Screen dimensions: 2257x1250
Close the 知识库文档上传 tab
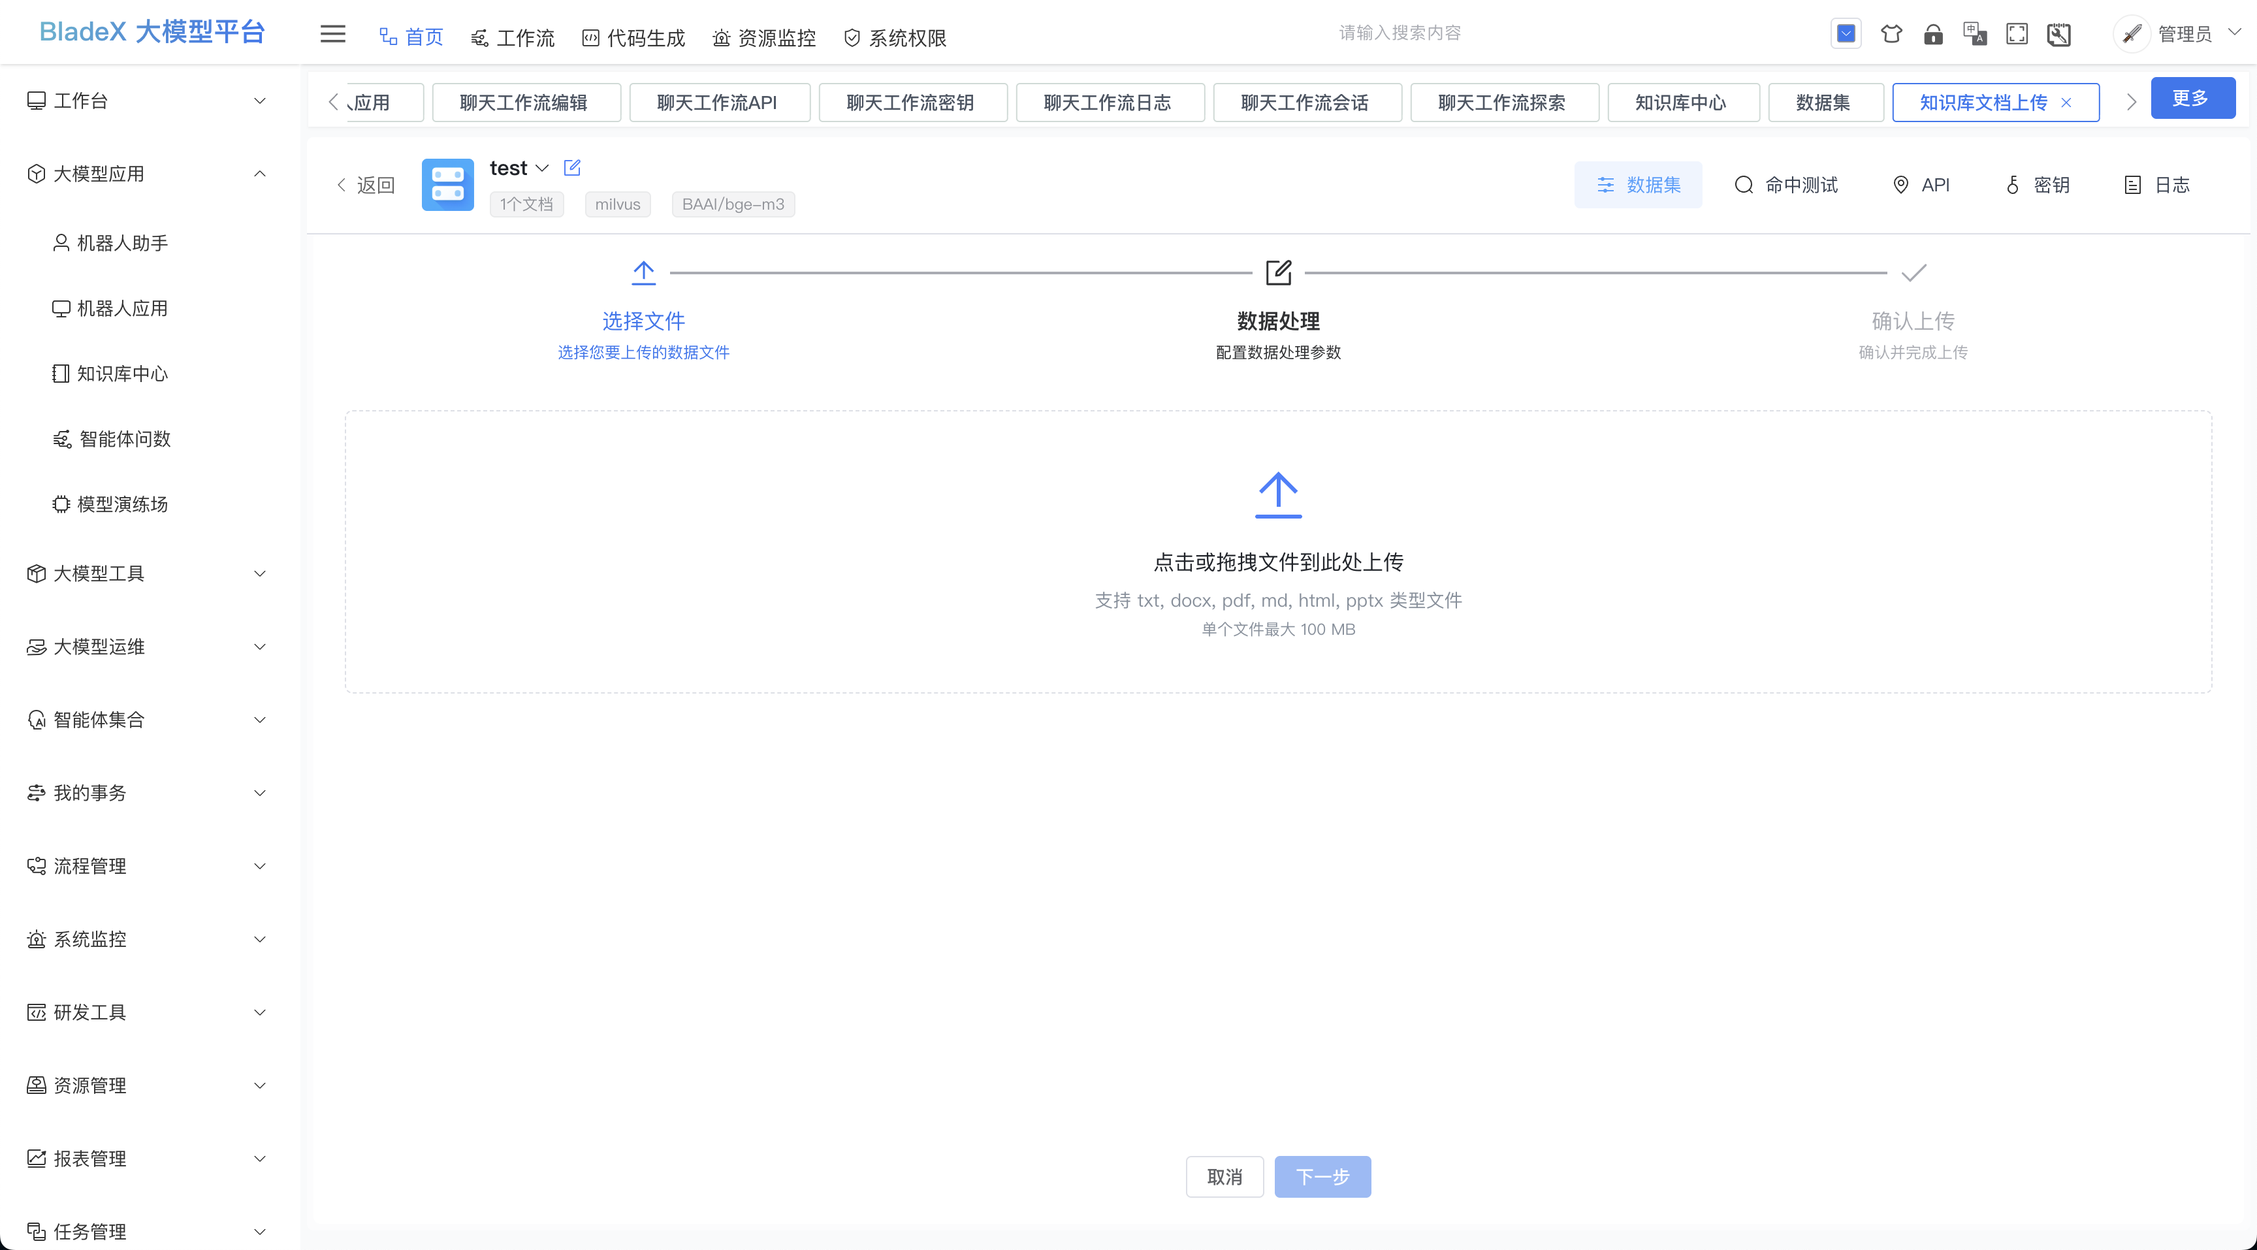2066,103
